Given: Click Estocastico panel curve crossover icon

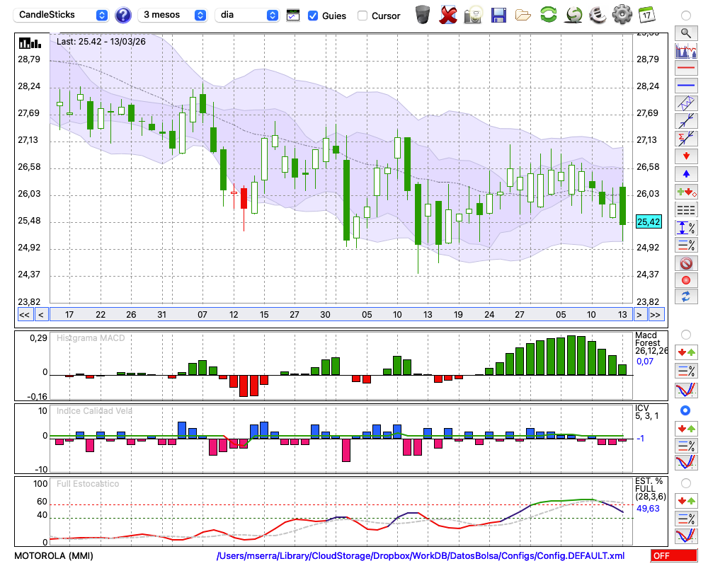Looking at the screenshot, I should (x=686, y=536).
